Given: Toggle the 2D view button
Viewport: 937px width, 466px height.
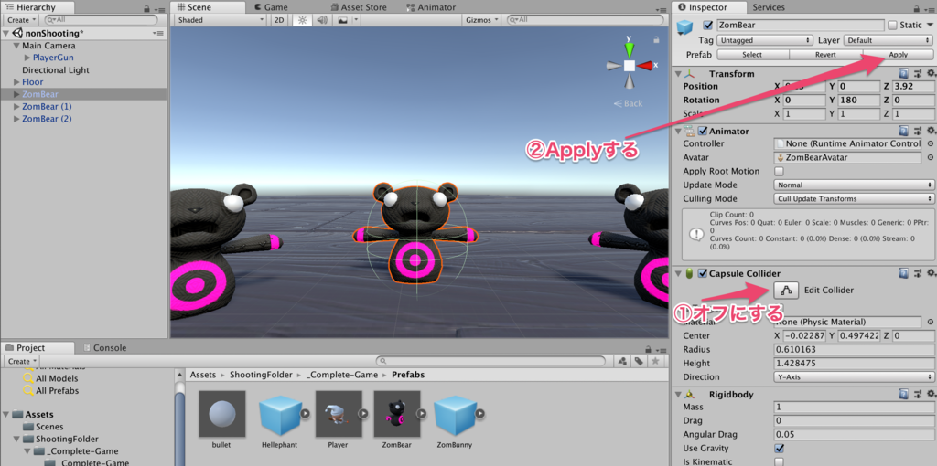Looking at the screenshot, I should 278,20.
